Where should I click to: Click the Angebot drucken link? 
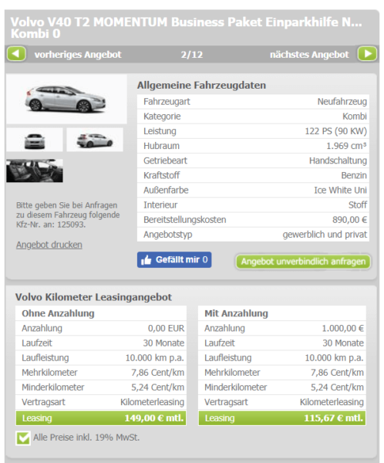(x=49, y=245)
